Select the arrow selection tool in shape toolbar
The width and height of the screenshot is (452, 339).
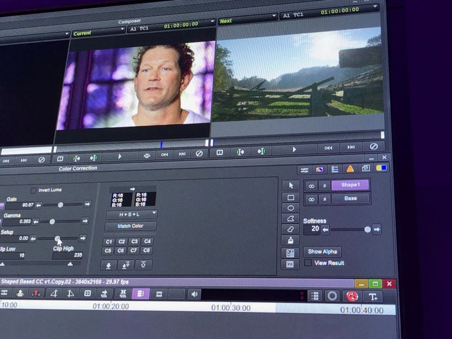(x=290, y=186)
